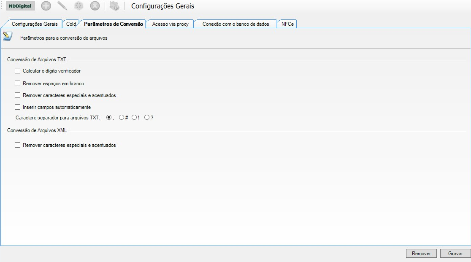471x262 pixels.
Task: Click the Remover button
Action: [421, 253]
